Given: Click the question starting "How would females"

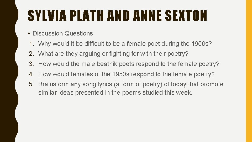Looking at the screenshot, I should pyautogui.click(x=126, y=74).
